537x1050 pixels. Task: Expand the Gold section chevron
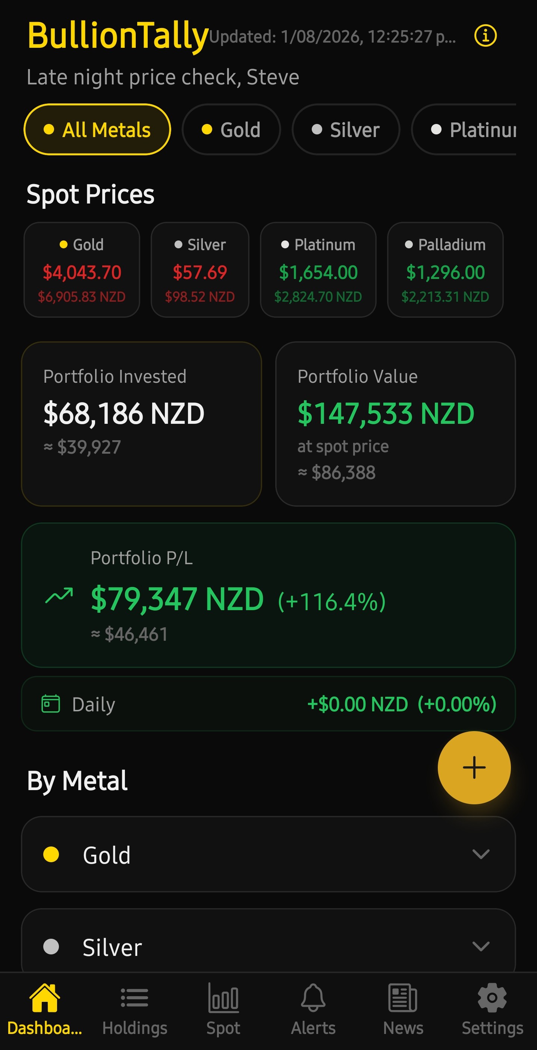click(481, 854)
